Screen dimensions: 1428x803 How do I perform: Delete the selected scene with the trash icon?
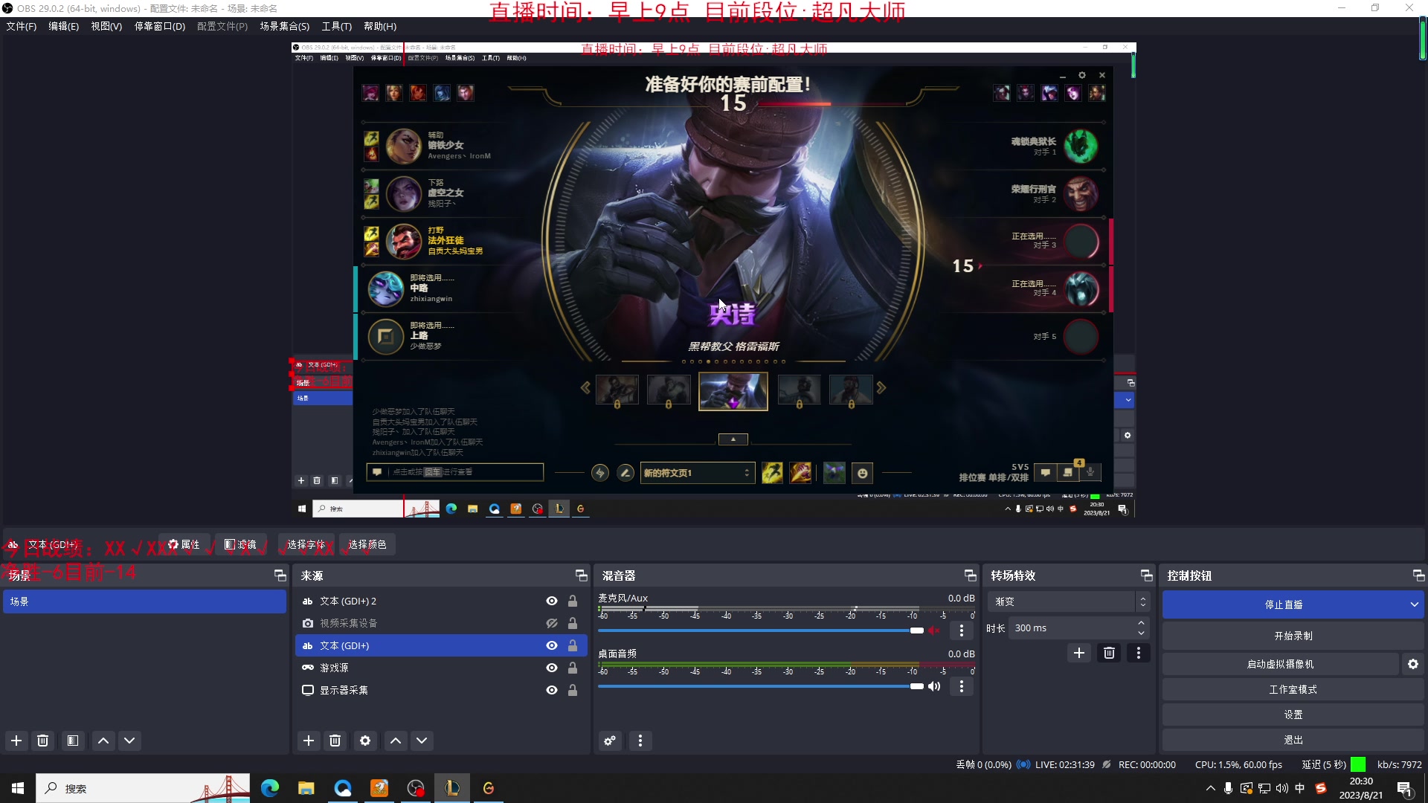pyautogui.click(x=43, y=741)
